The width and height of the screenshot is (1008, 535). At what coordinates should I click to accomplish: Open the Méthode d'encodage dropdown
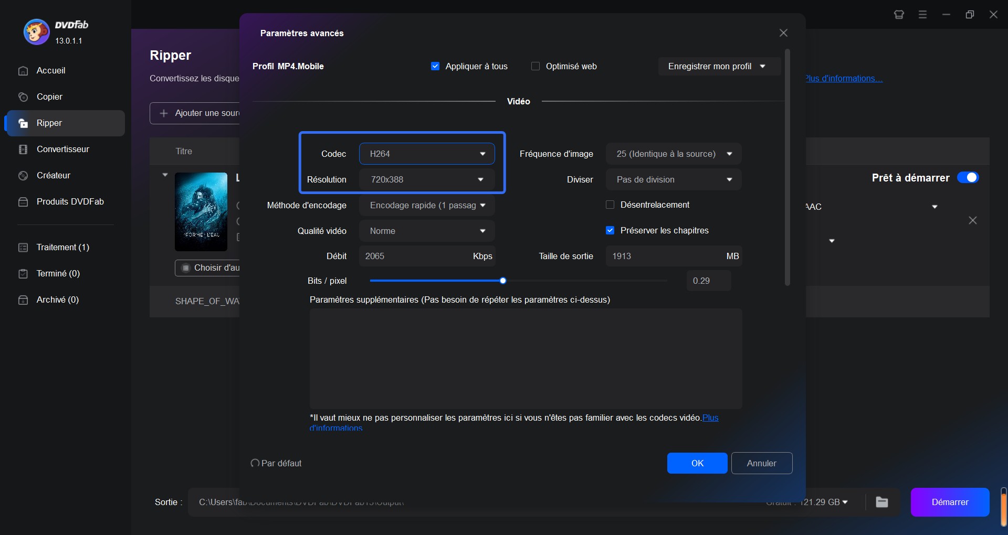427,205
